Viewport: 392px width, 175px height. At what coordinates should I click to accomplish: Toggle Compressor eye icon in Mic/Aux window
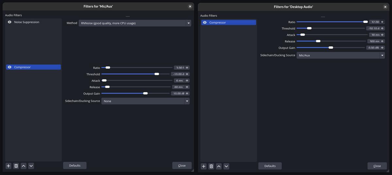tap(9, 67)
